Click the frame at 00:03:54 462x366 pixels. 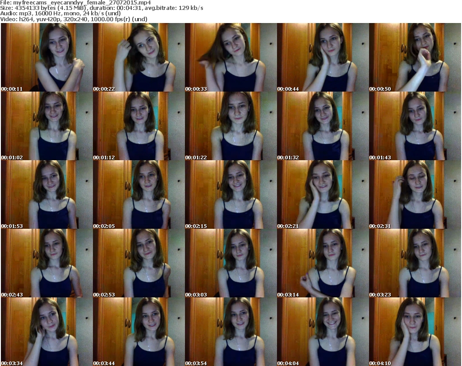[231, 332]
